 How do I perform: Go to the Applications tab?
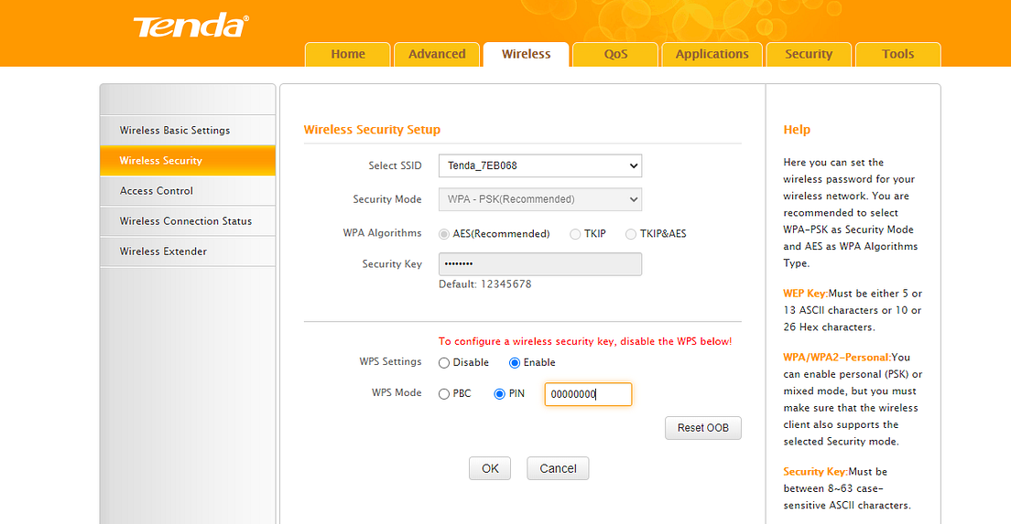712,54
